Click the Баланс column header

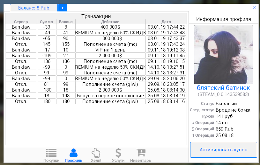click(66, 22)
